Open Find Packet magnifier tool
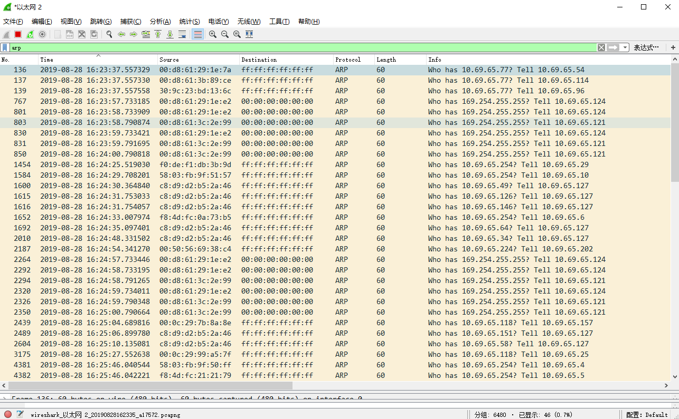679x419 pixels. [109, 34]
